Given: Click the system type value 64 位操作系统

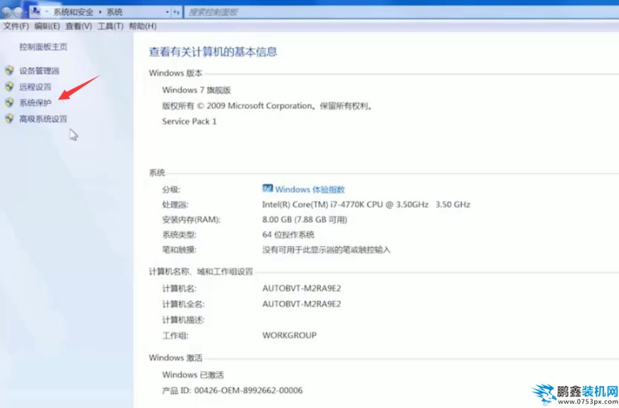Looking at the screenshot, I should coord(288,234).
